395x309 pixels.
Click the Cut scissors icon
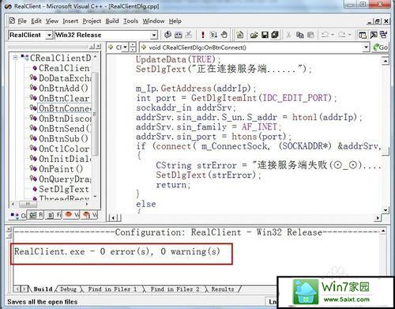pos(288,35)
